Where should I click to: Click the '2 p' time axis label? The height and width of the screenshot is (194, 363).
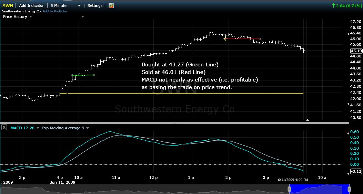(x=229, y=177)
